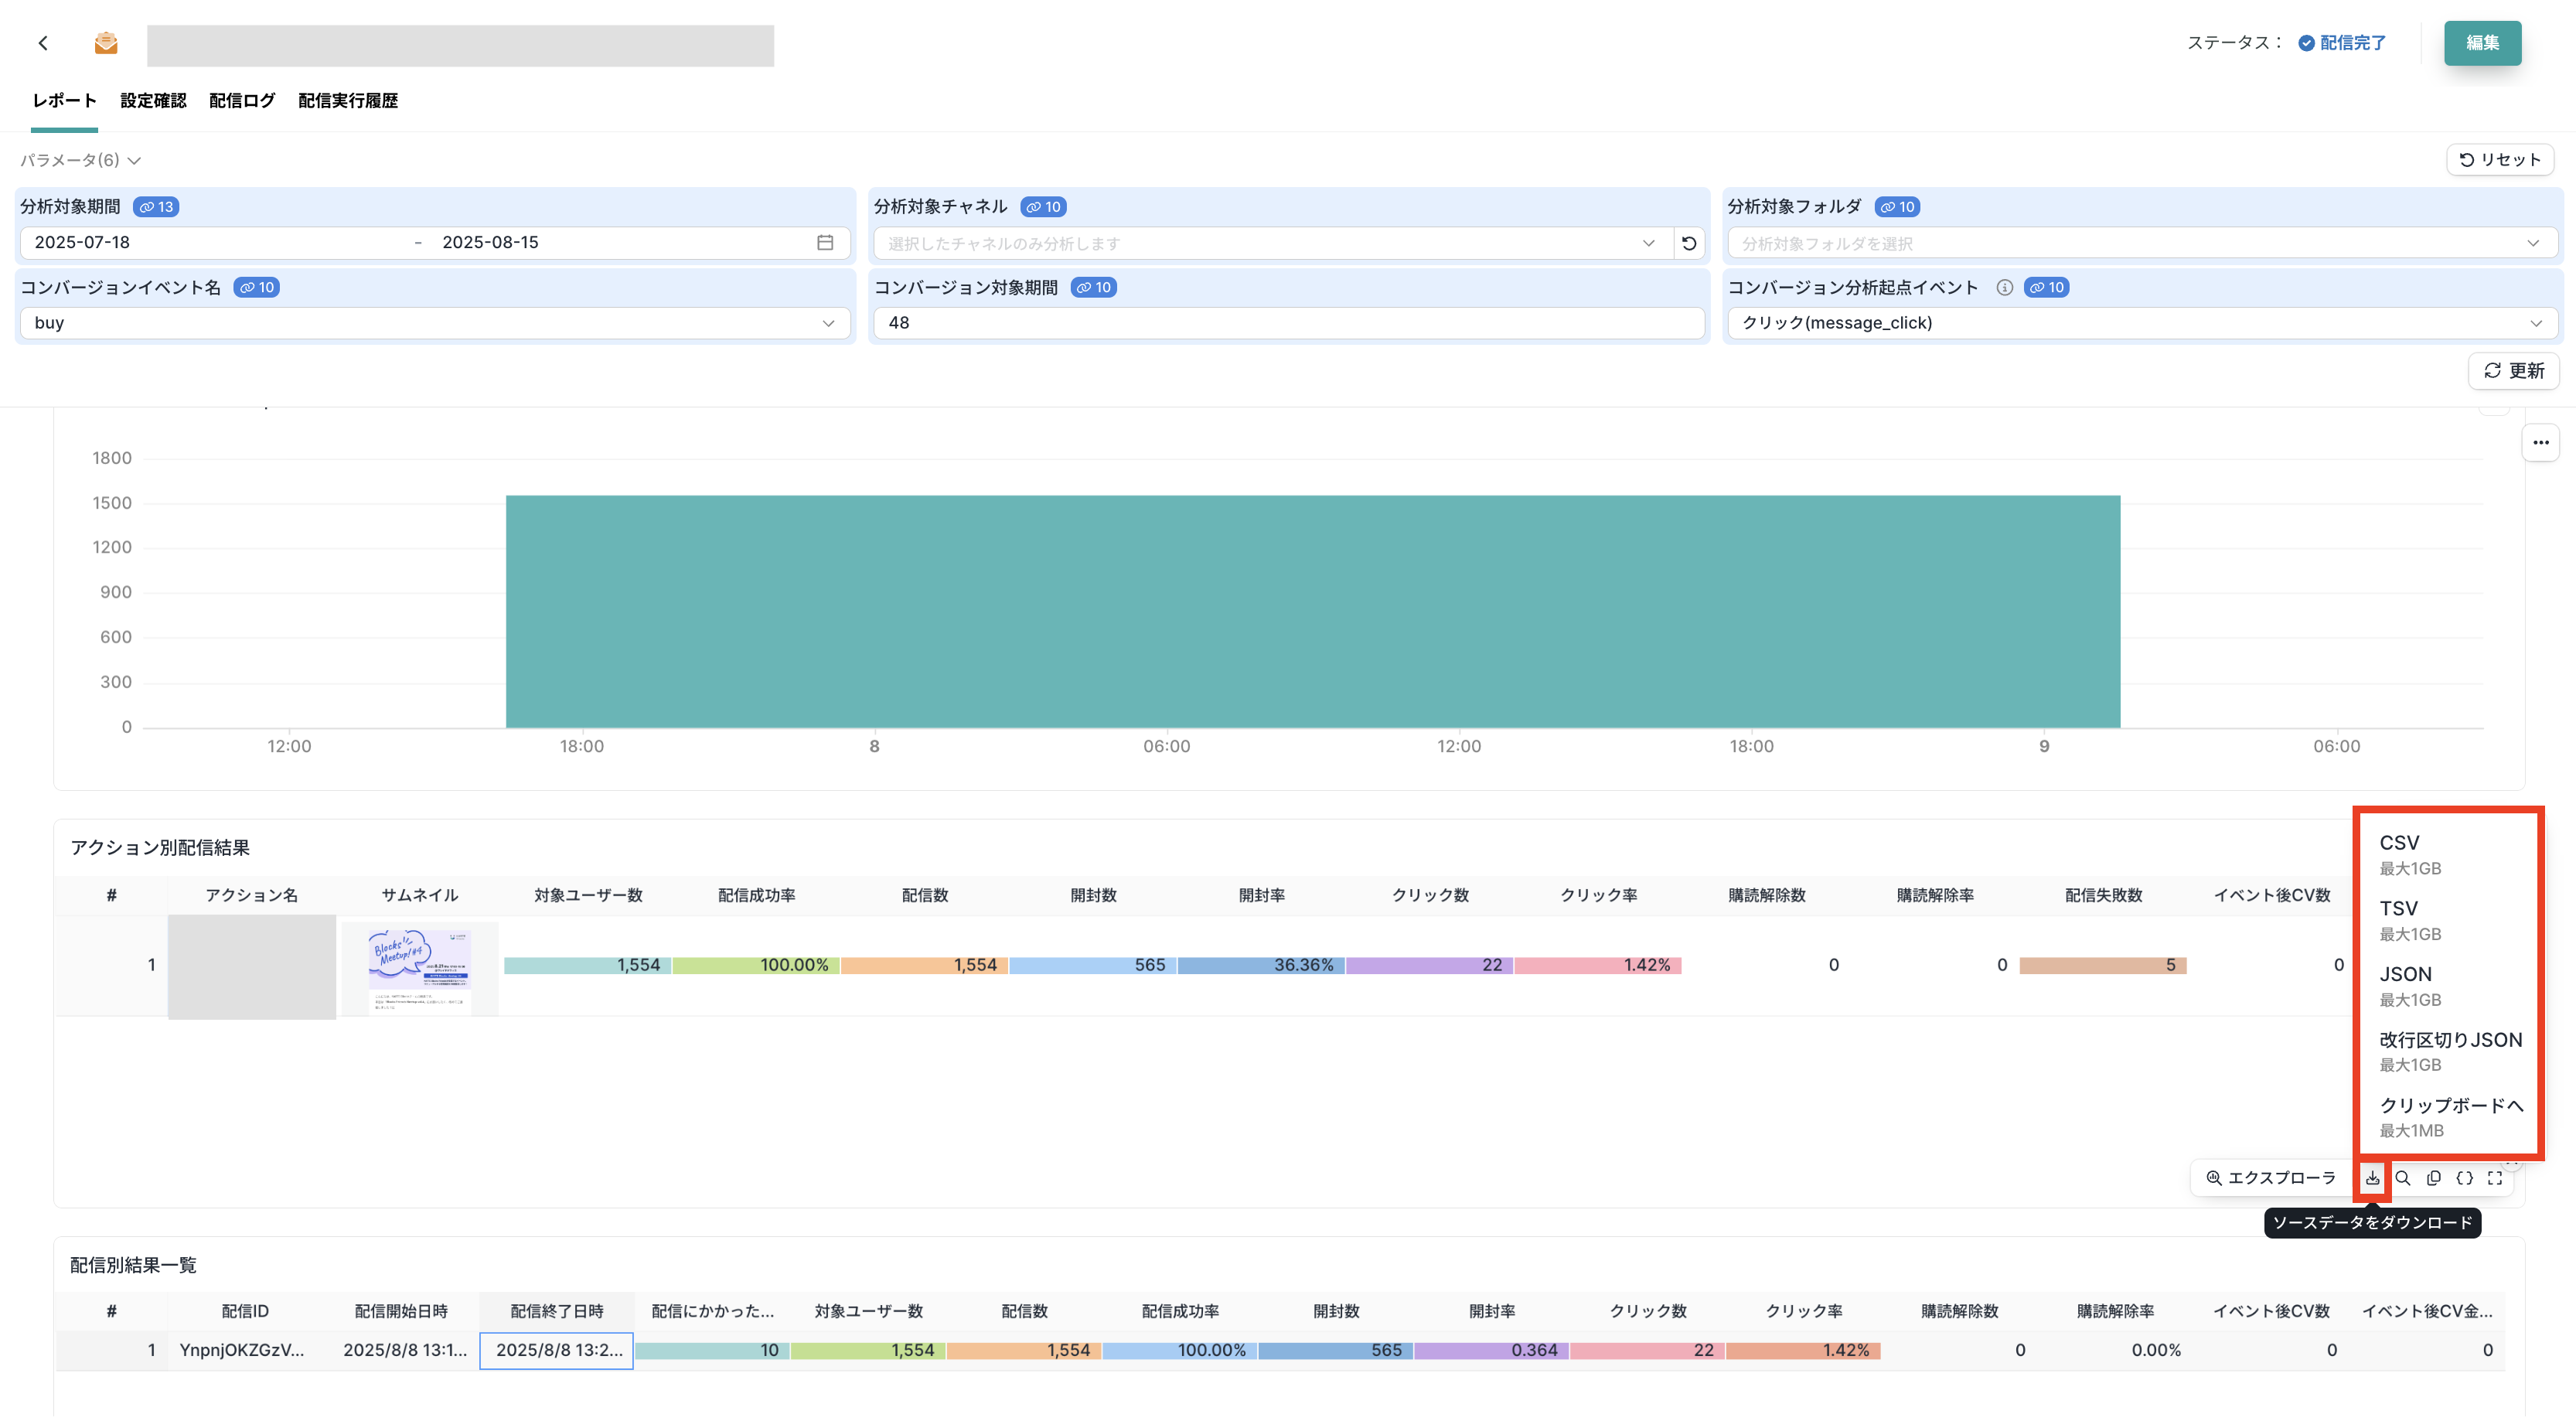This screenshot has width=2576, height=1421.
Task: Click the コンバージョン分析起点イベント info icon
Action: (x=2004, y=288)
